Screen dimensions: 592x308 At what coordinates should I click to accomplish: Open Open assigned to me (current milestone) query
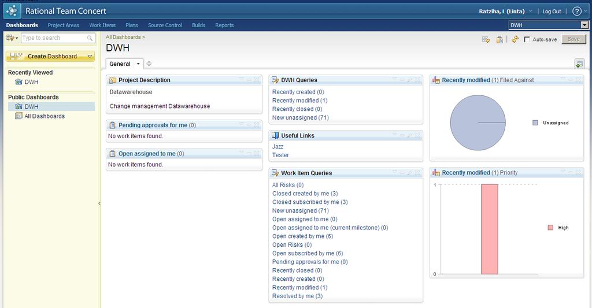(x=330, y=228)
